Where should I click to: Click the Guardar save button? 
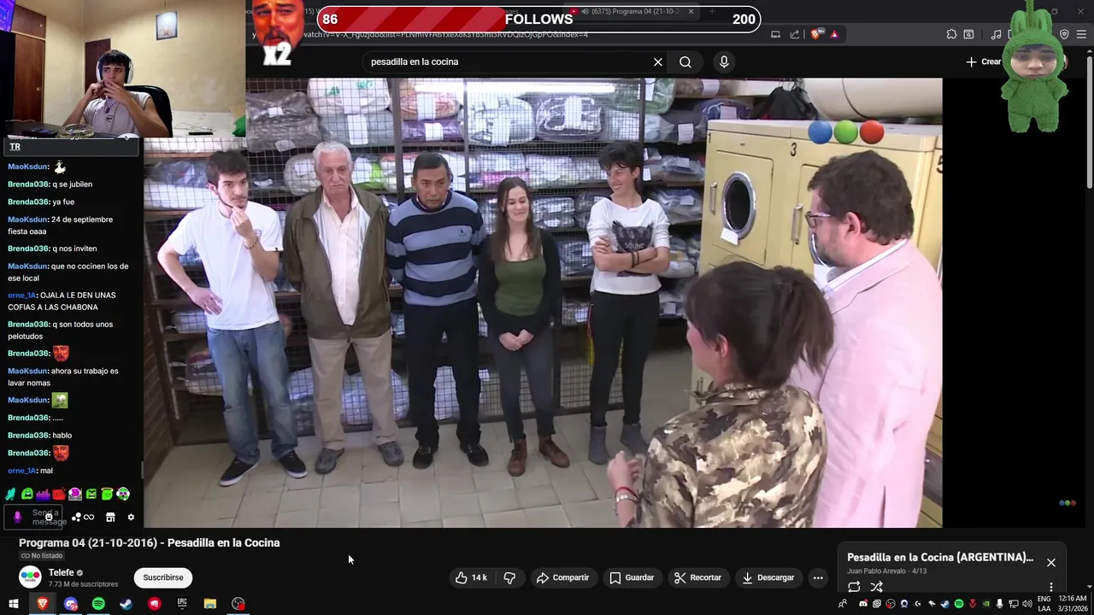click(x=631, y=577)
